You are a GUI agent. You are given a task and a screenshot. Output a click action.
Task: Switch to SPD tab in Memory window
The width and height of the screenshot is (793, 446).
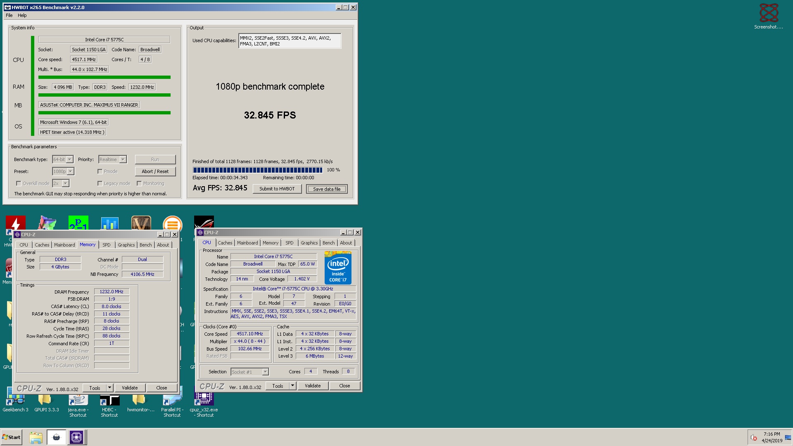[107, 245]
